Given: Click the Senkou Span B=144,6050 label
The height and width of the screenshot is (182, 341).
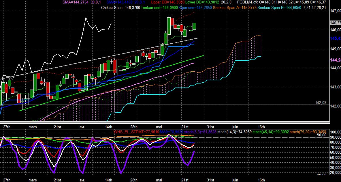Looking at the screenshot, I should (x=279, y=8).
